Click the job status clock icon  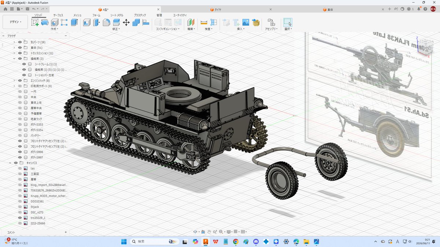point(409,9)
